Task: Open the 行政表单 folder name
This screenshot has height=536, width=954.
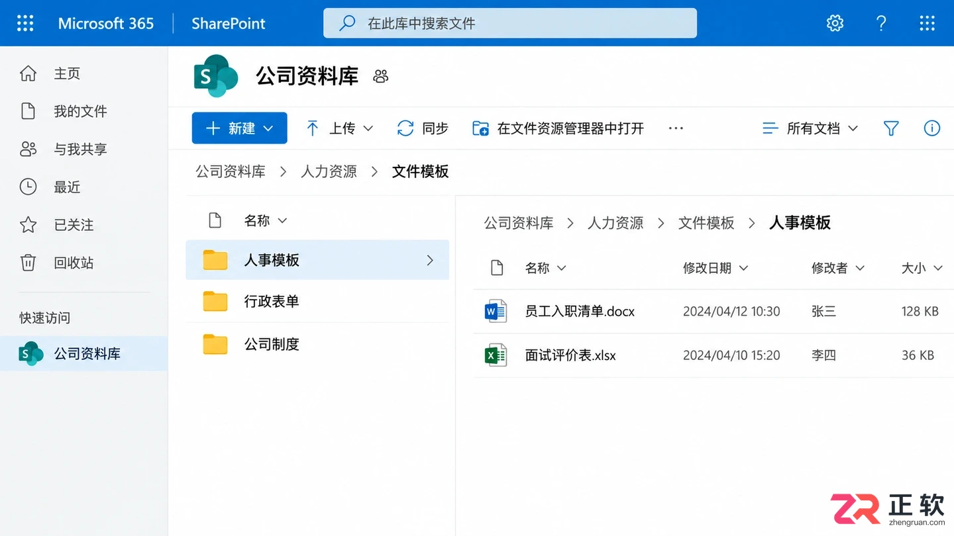Action: [x=272, y=301]
